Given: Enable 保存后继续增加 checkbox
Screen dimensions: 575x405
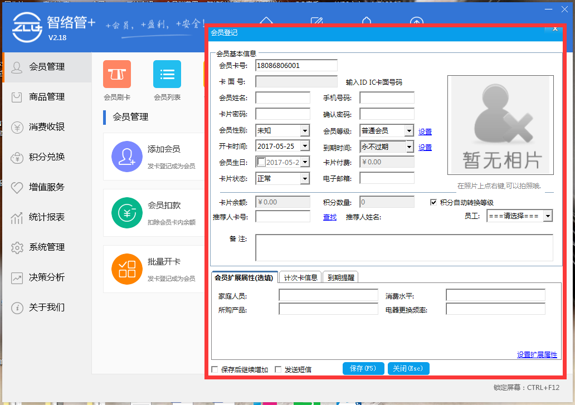Looking at the screenshot, I should pos(215,369).
